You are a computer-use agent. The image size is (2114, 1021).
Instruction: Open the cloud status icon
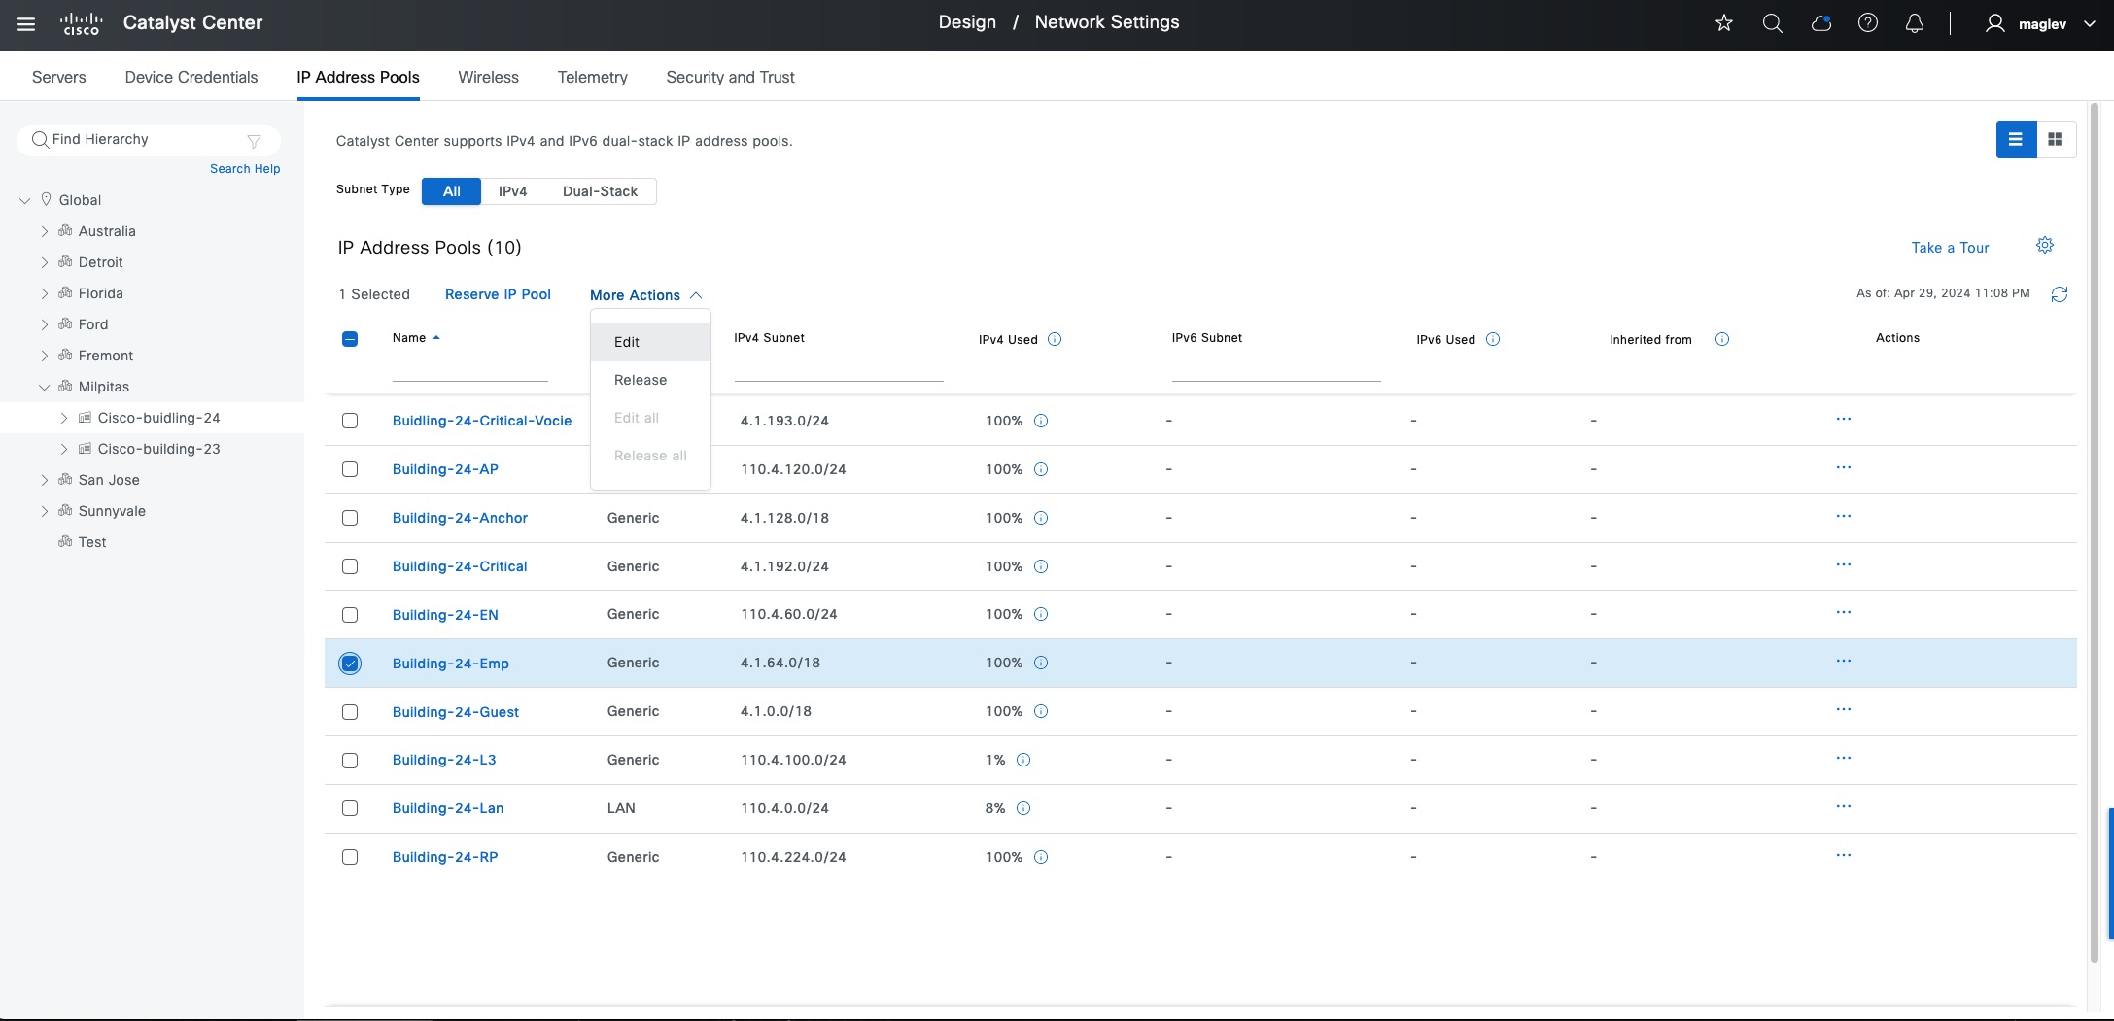pyautogui.click(x=1821, y=23)
